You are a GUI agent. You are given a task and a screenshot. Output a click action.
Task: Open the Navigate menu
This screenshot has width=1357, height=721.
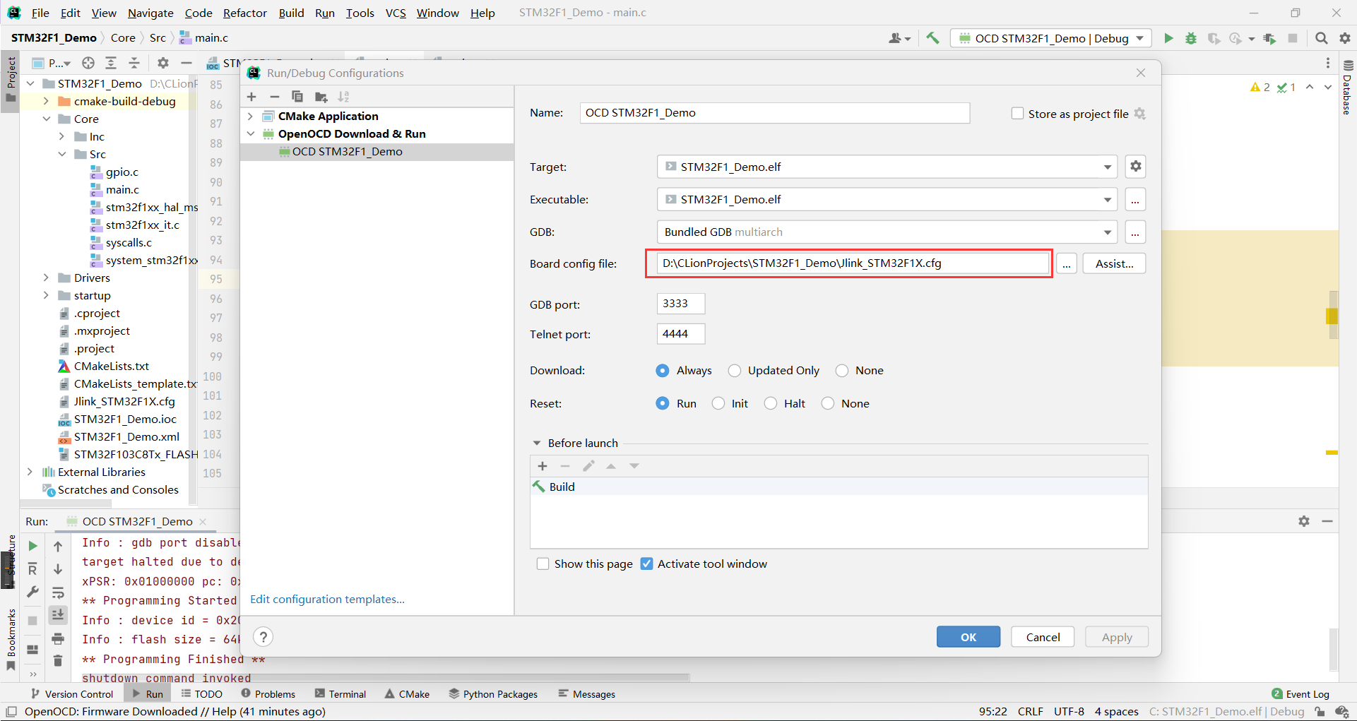[150, 13]
